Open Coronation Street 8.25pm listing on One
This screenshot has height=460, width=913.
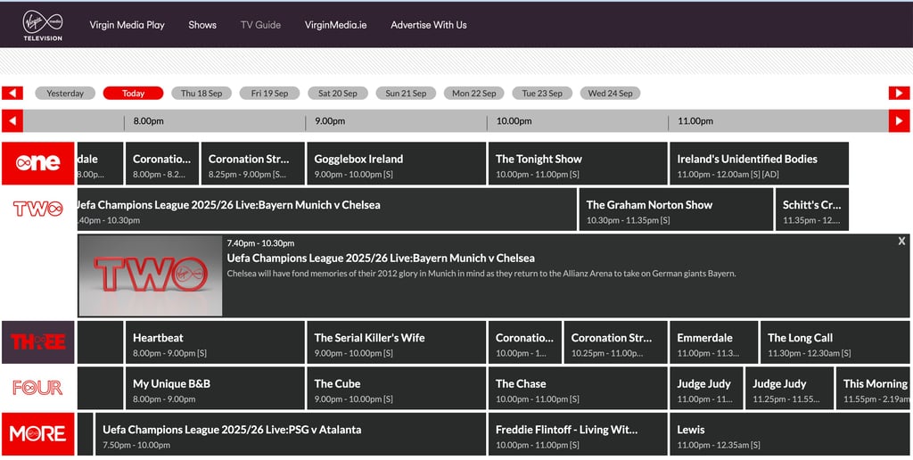252,163
